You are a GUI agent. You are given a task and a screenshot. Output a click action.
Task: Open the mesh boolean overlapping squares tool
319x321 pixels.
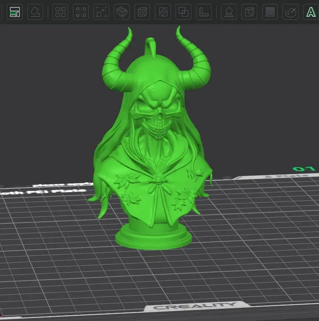tap(184, 12)
